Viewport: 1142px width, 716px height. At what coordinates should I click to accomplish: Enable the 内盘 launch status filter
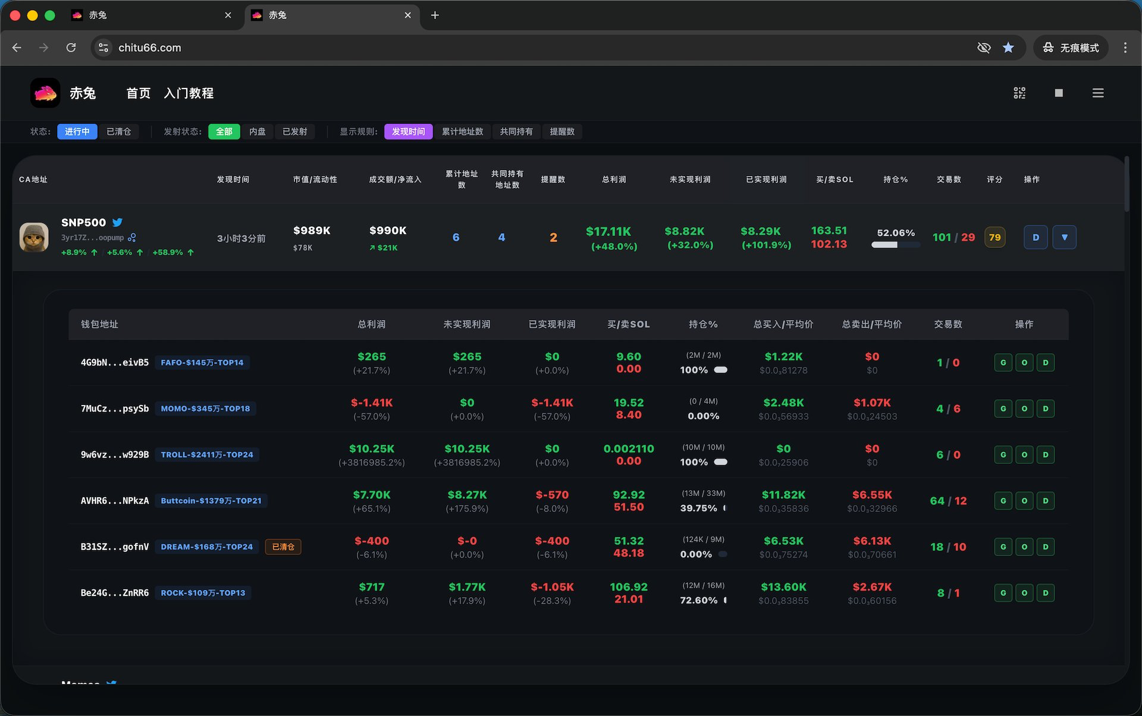click(257, 131)
